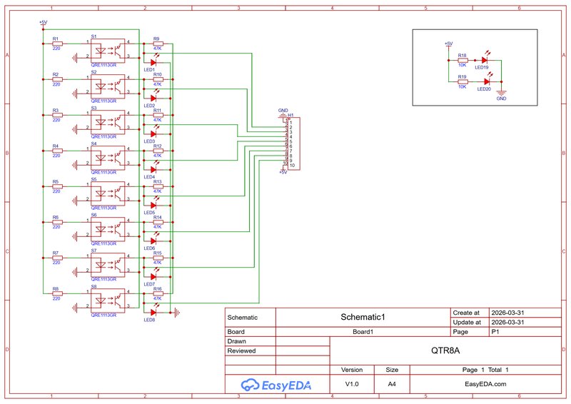Select the +5V flag below header H1
The width and height of the screenshot is (571, 404).
click(x=283, y=172)
